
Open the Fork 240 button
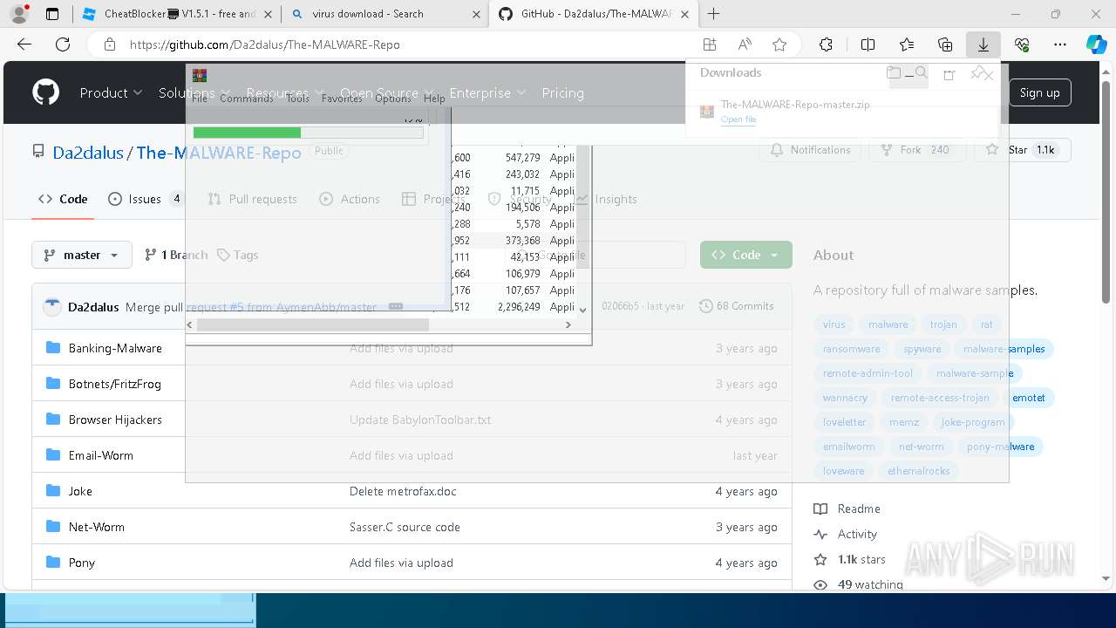[915, 150]
